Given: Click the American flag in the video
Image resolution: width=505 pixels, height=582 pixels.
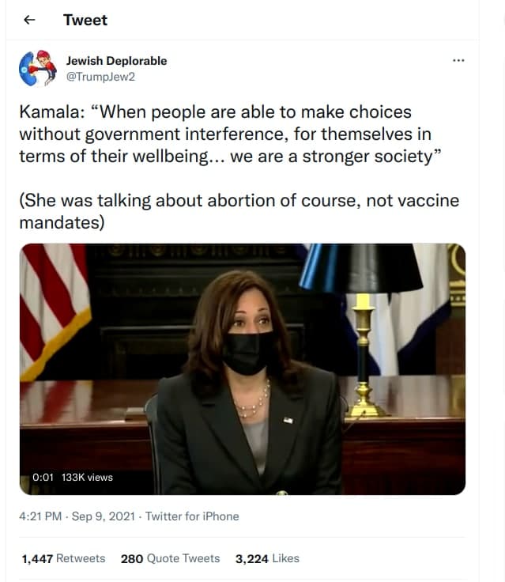Looking at the screenshot, I should click(x=55, y=311).
